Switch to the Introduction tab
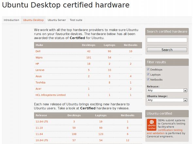Viewport: 193px width, 144px height. pyautogui.click(x=11, y=20)
